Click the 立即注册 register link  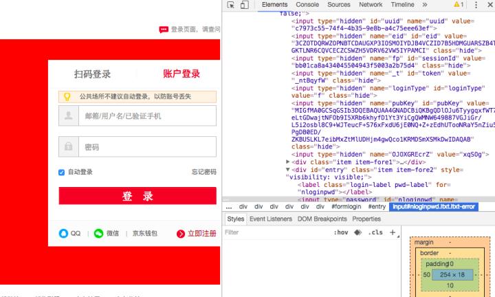coord(201,234)
